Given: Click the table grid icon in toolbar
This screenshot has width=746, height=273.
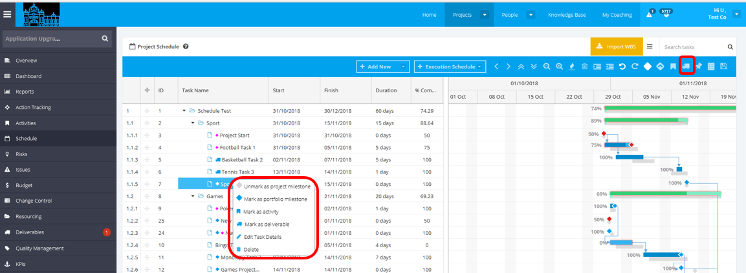Looking at the screenshot, I should pos(711,66).
